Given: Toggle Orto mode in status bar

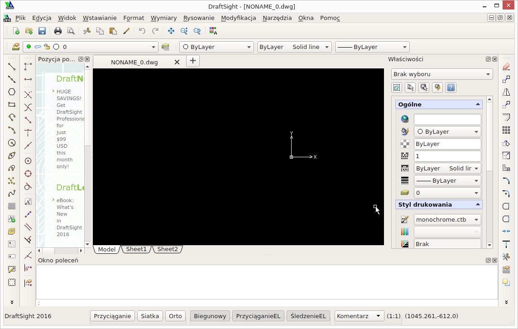Looking at the screenshot, I should click(175, 316).
